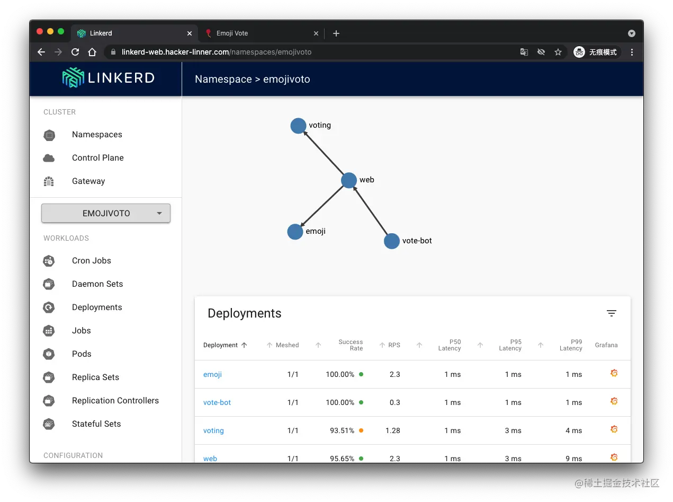This screenshot has width=673, height=502.
Task: Click the browser back arrow
Action: click(41, 52)
